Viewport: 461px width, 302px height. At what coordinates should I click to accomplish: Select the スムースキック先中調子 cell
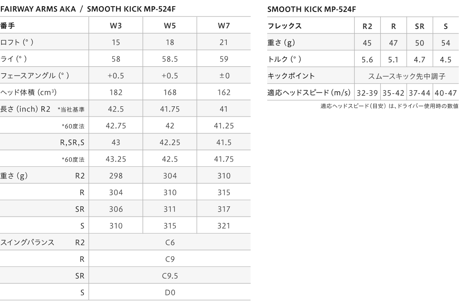(406, 76)
